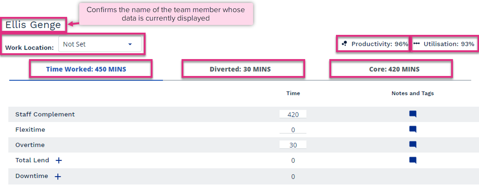Open Total Lend notes comment icon
This screenshot has height=185, width=479.
coord(413,160)
